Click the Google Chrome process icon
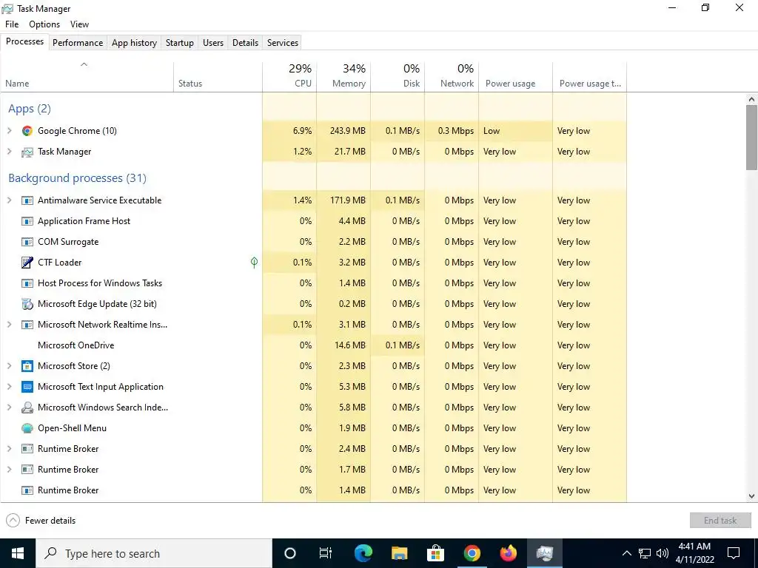Screen dimensions: 758x568 pos(27,131)
